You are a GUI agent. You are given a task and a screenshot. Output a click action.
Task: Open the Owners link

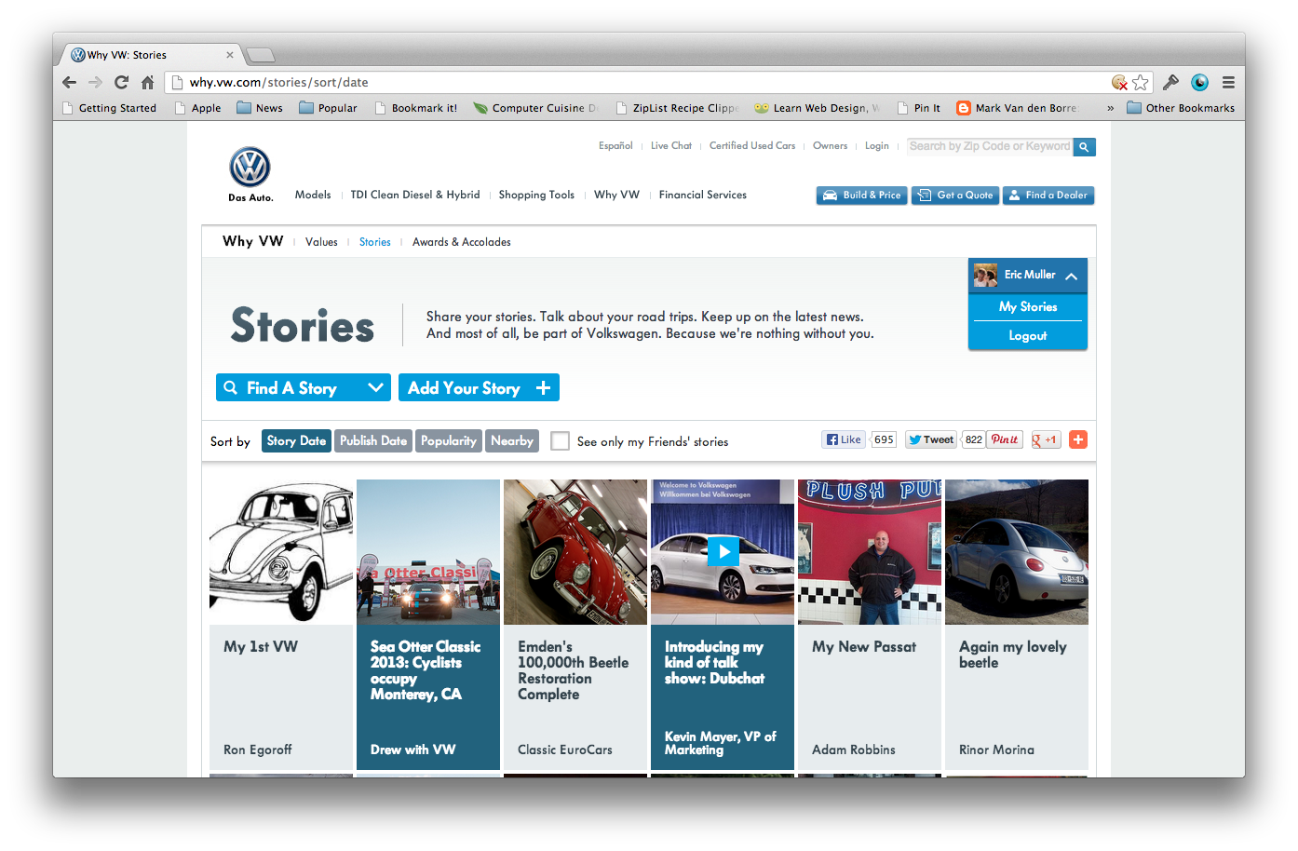pos(830,145)
